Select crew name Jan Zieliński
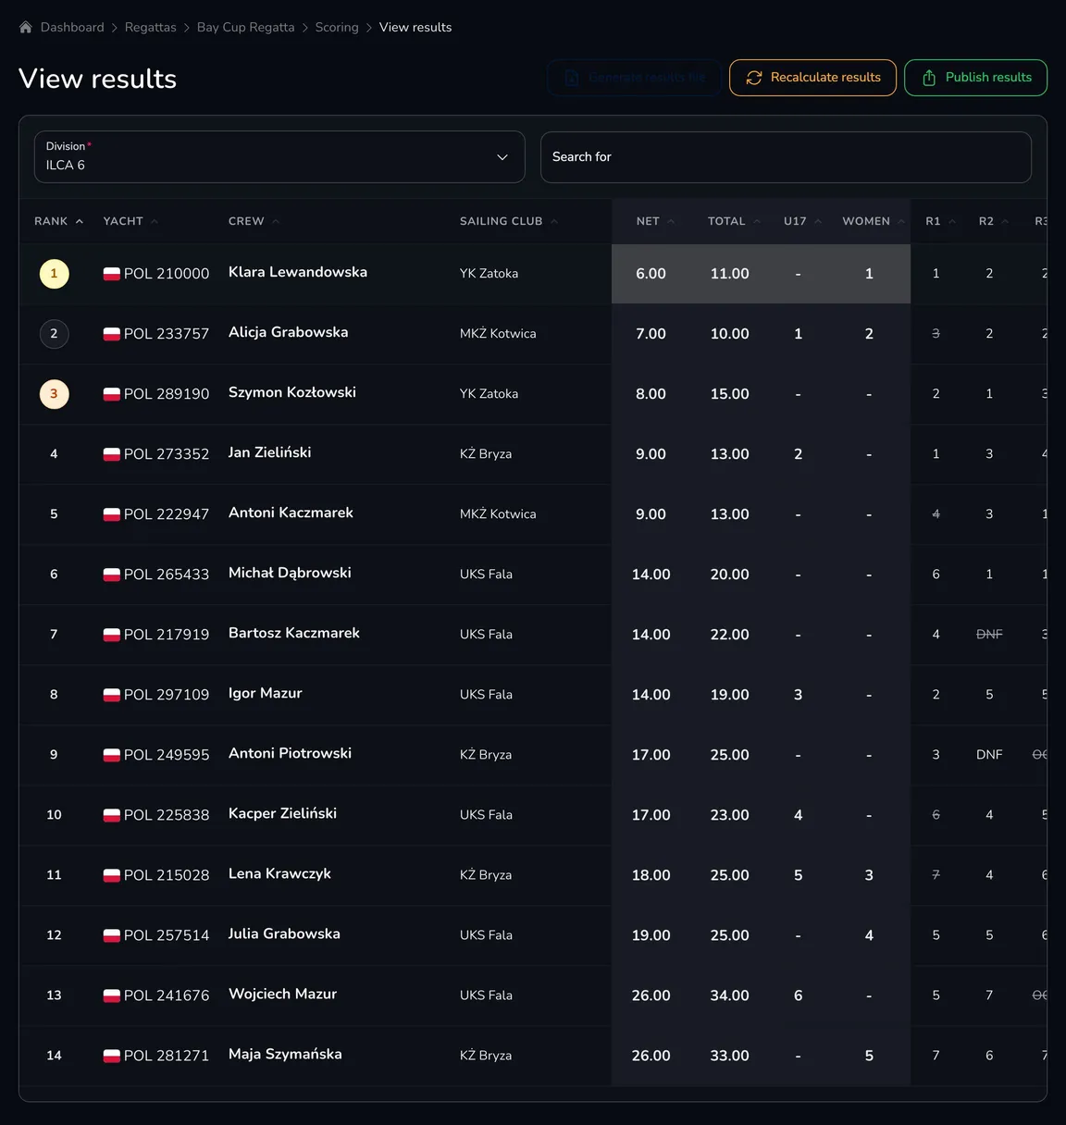This screenshot has height=1125, width=1066. (270, 452)
